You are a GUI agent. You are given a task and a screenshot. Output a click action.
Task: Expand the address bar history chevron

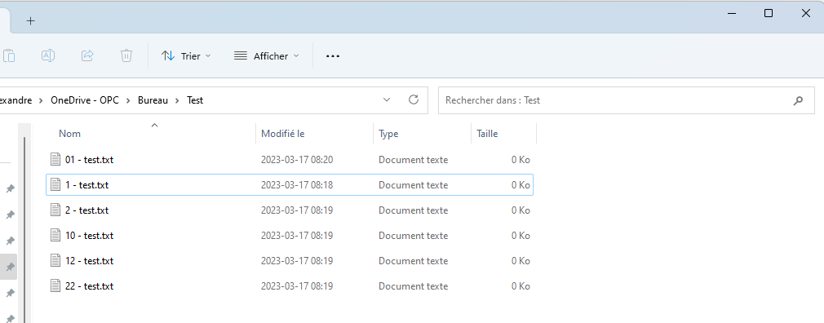click(x=387, y=100)
